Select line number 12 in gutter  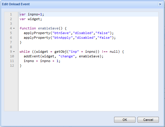point(12,66)
